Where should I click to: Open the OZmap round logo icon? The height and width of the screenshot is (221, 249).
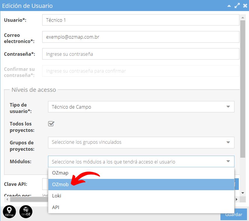[x=9, y=212]
